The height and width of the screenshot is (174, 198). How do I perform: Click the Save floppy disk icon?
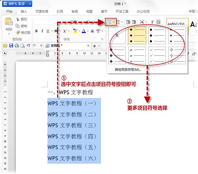pos(11,46)
